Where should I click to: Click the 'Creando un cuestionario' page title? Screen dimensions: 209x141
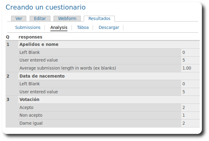tap(46, 7)
